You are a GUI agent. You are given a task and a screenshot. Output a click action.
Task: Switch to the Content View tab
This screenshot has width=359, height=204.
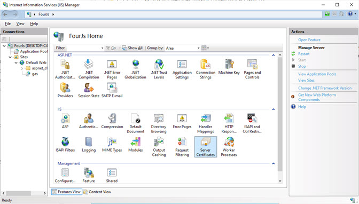point(97,192)
